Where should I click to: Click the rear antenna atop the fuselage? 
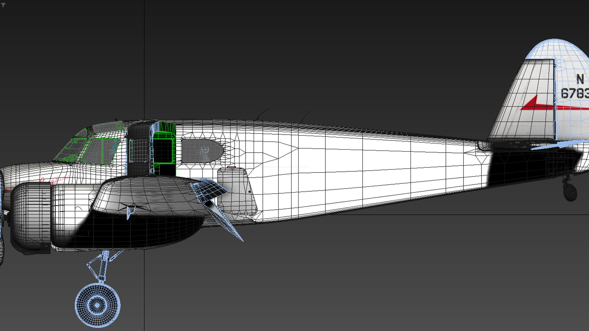pyautogui.click(x=304, y=117)
